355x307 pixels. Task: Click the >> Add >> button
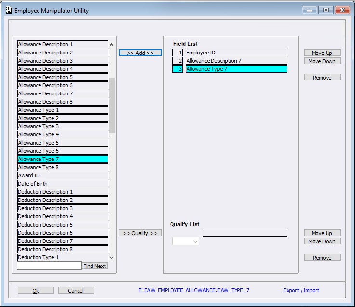point(140,53)
